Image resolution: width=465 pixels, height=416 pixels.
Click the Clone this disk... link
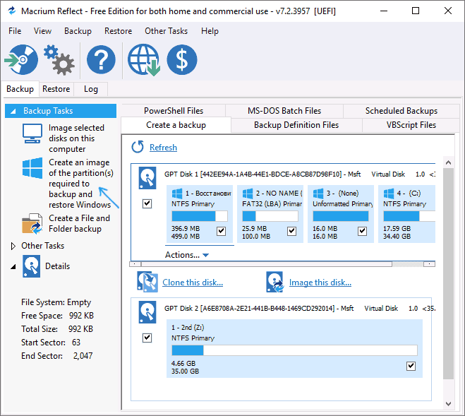point(193,283)
